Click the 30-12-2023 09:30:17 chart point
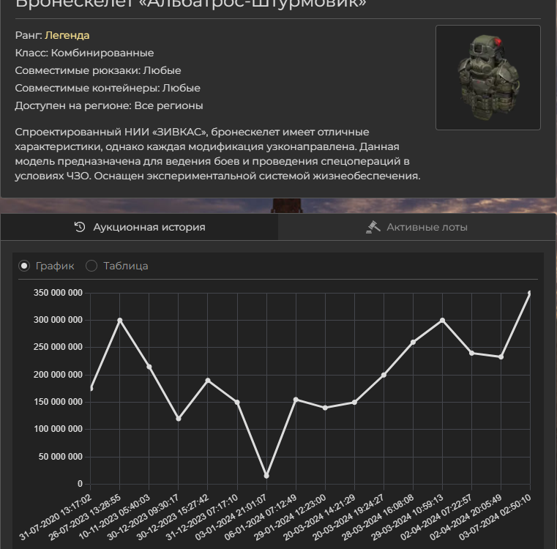Viewport: 557px width, 549px height. [179, 419]
